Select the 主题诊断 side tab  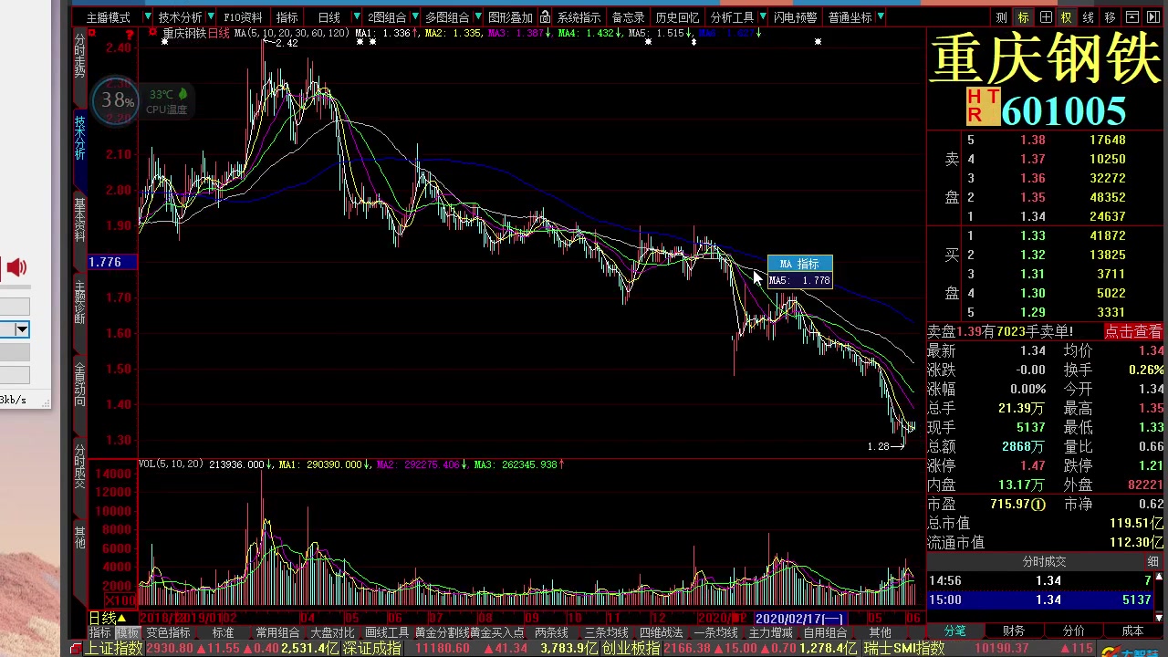(80, 303)
